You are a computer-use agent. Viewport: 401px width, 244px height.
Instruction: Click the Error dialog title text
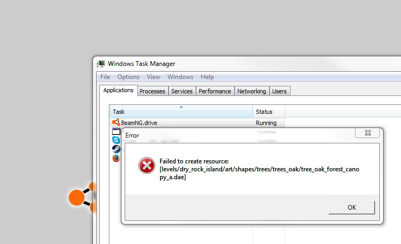[x=132, y=135]
